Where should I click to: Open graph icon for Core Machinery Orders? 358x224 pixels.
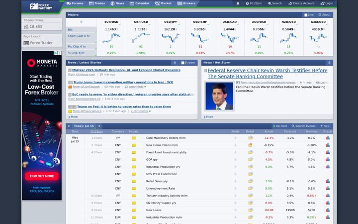coord(328,138)
